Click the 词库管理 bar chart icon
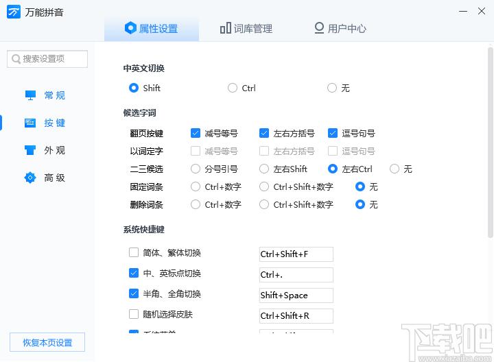 [x=226, y=28]
